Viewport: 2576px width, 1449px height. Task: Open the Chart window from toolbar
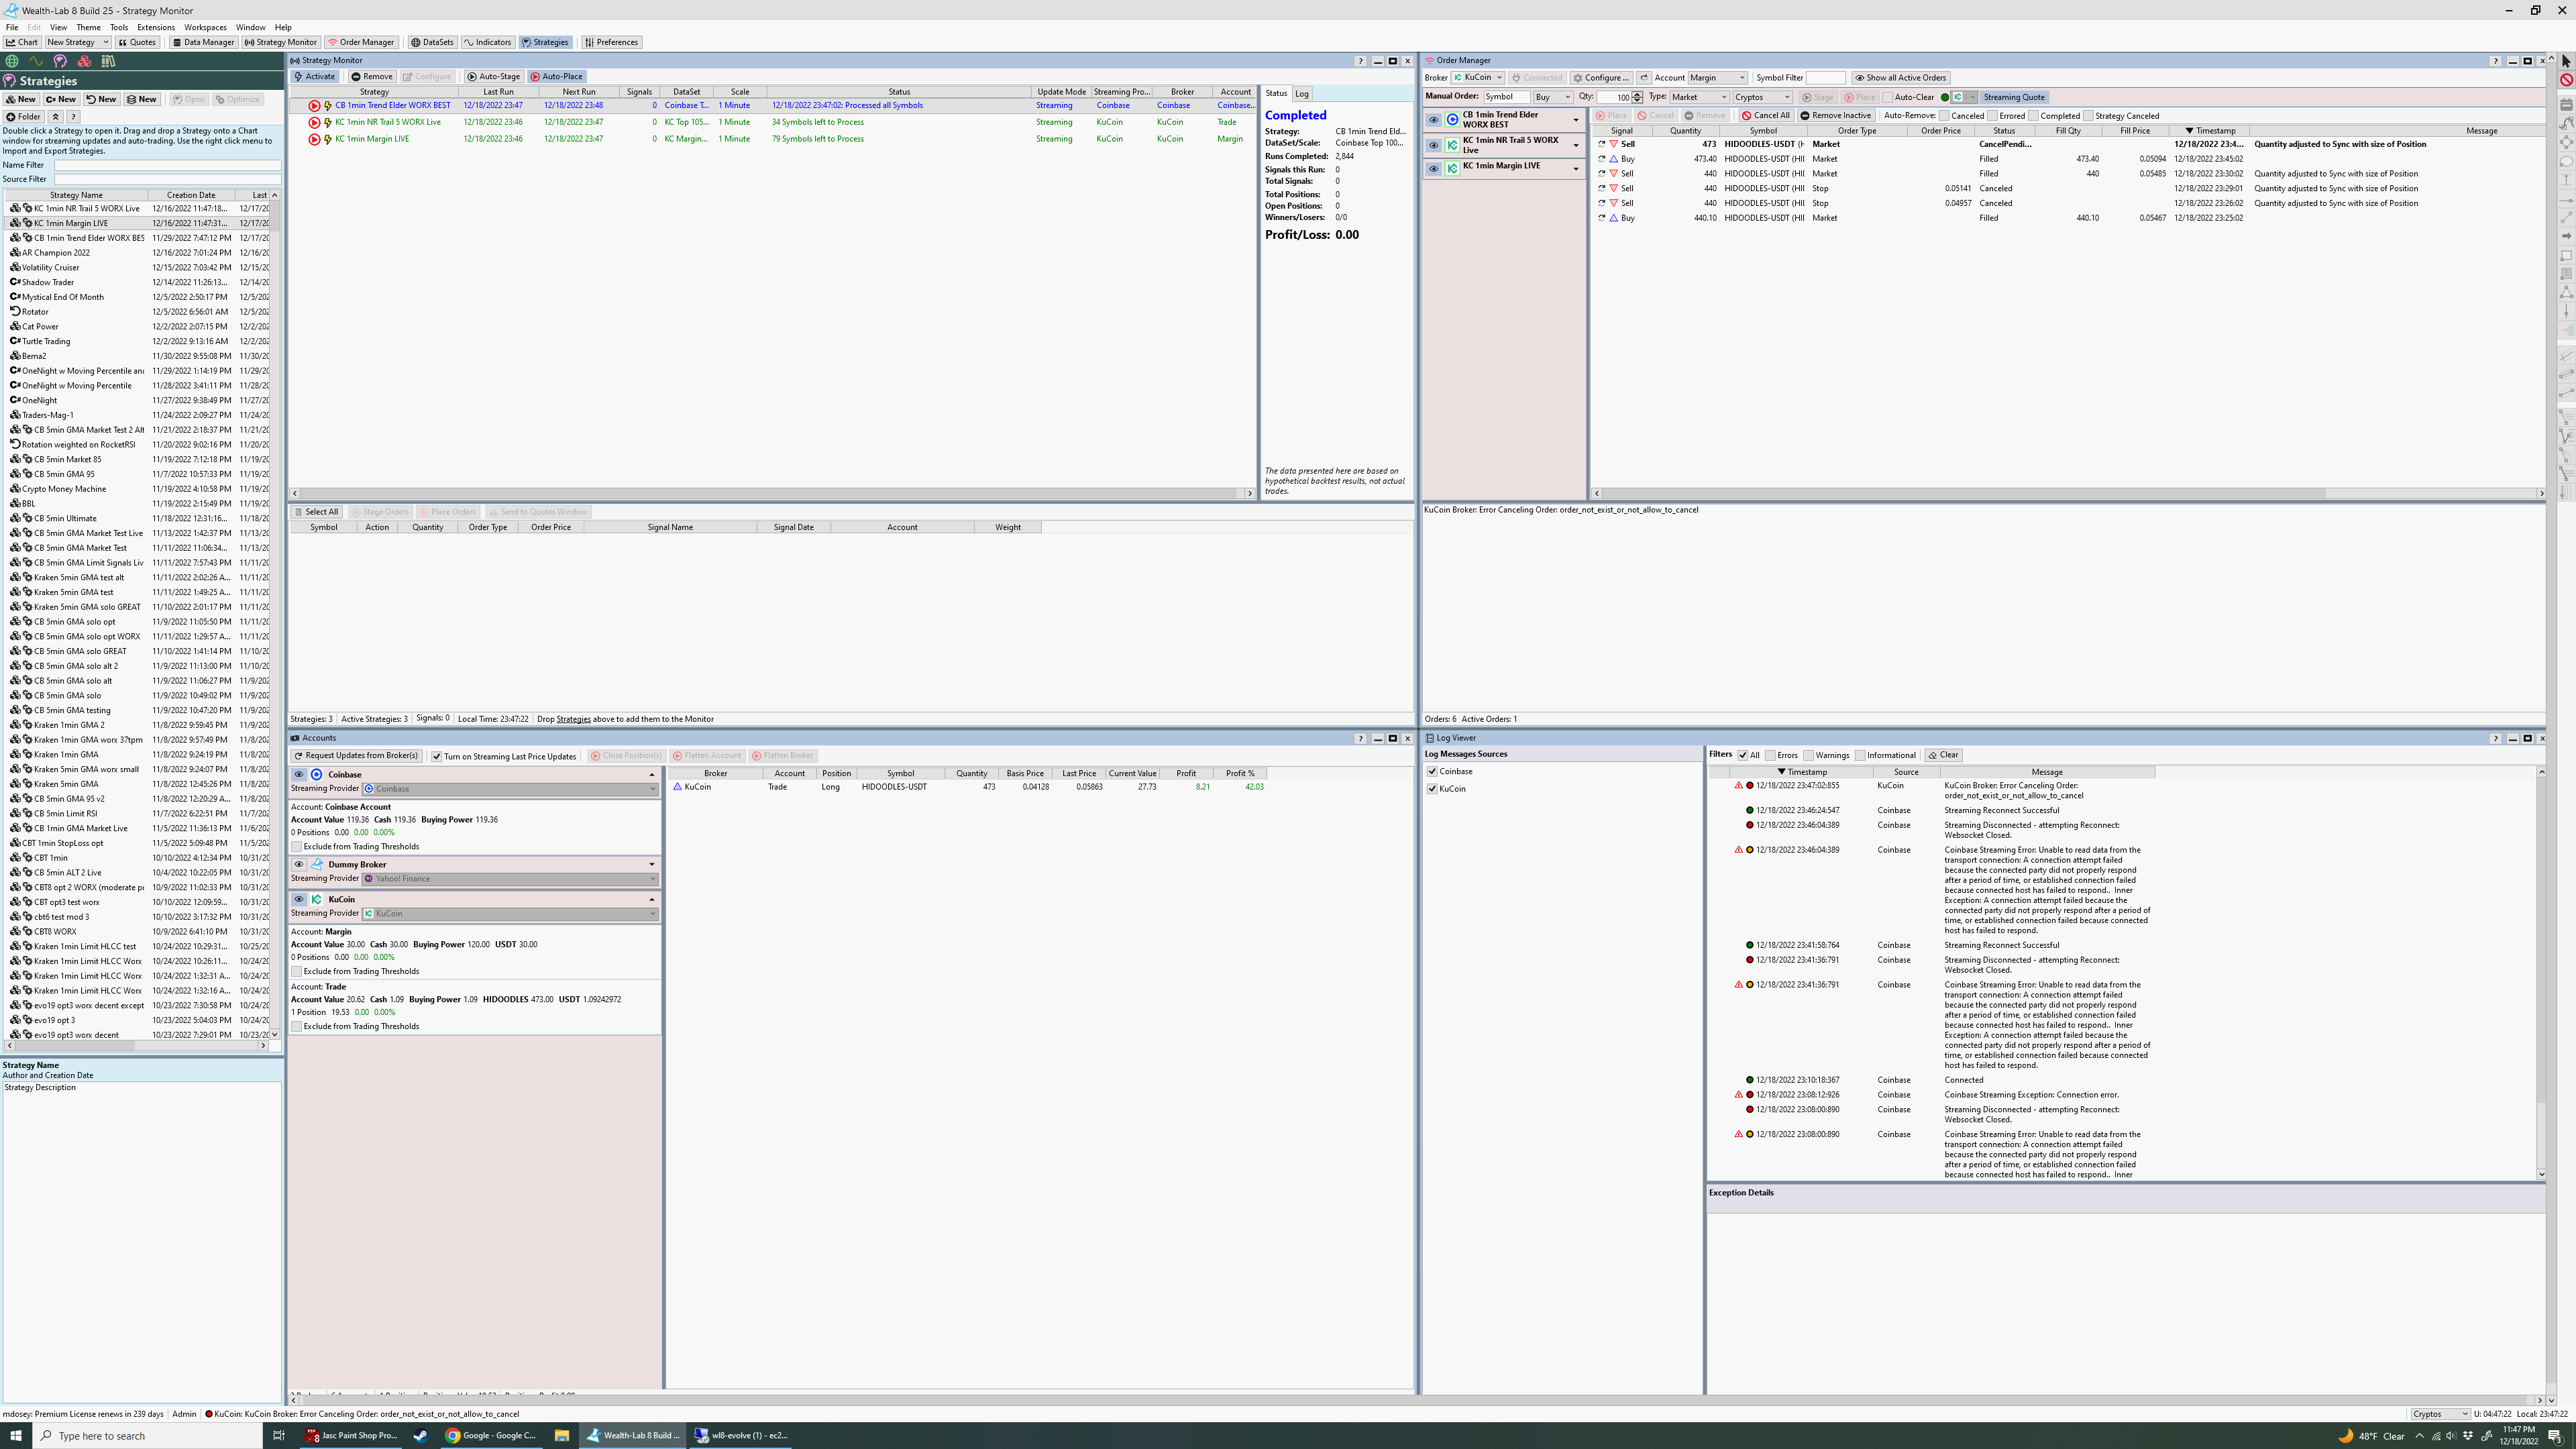pos(22,42)
